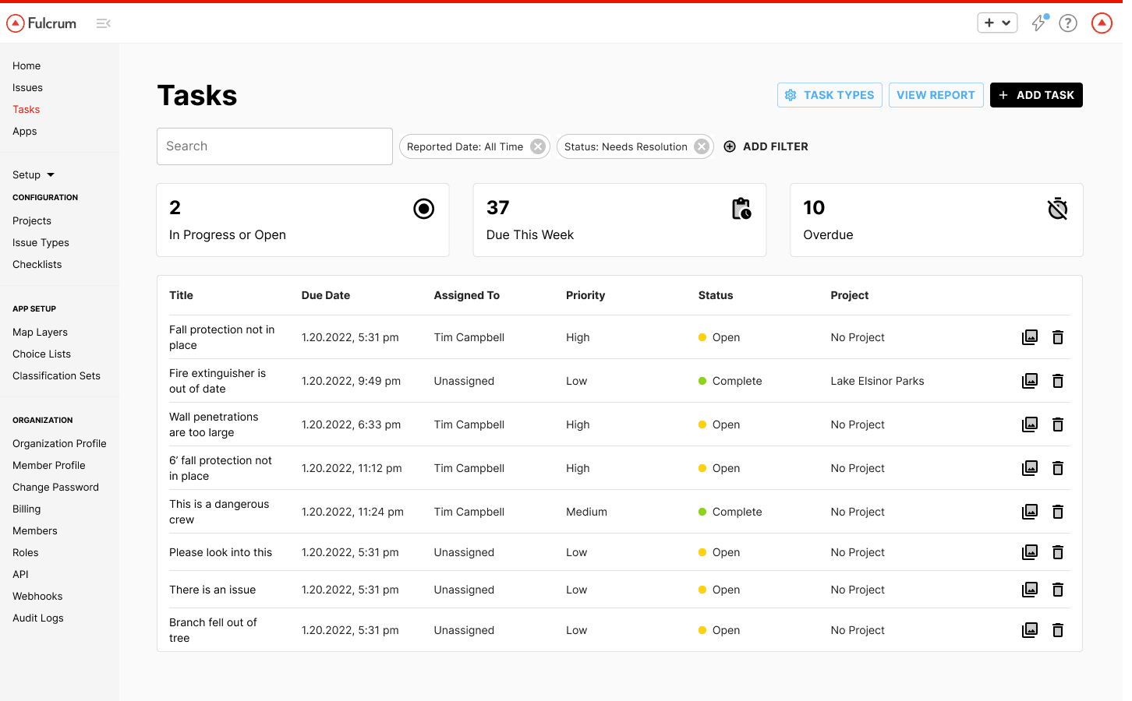The image size is (1132, 701).
Task: Click the lightning bolt notifications icon
Action: pyautogui.click(x=1038, y=23)
